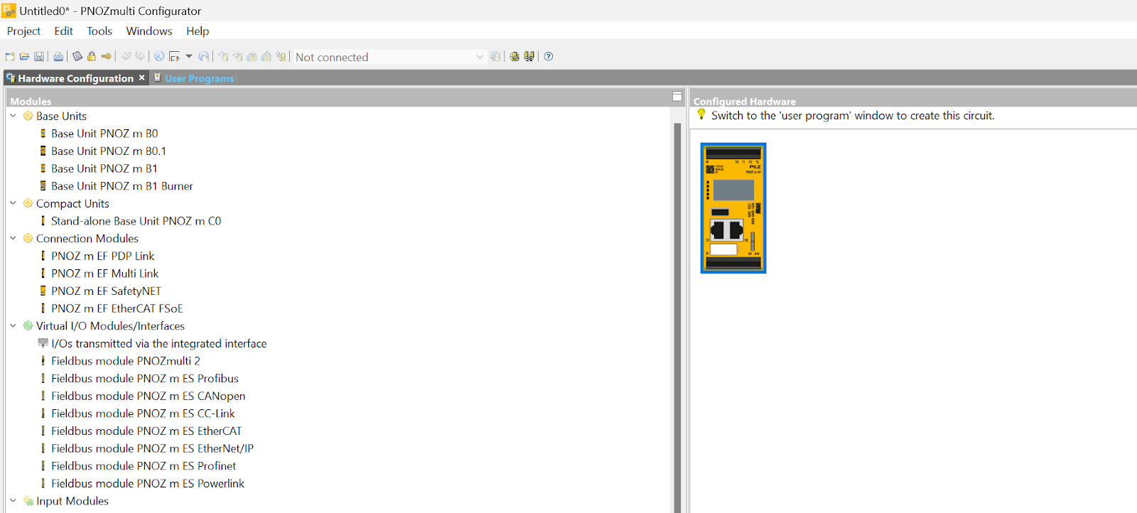This screenshot has width=1137, height=513.
Task: Open the Project menu
Action: pyautogui.click(x=23, y=31)
